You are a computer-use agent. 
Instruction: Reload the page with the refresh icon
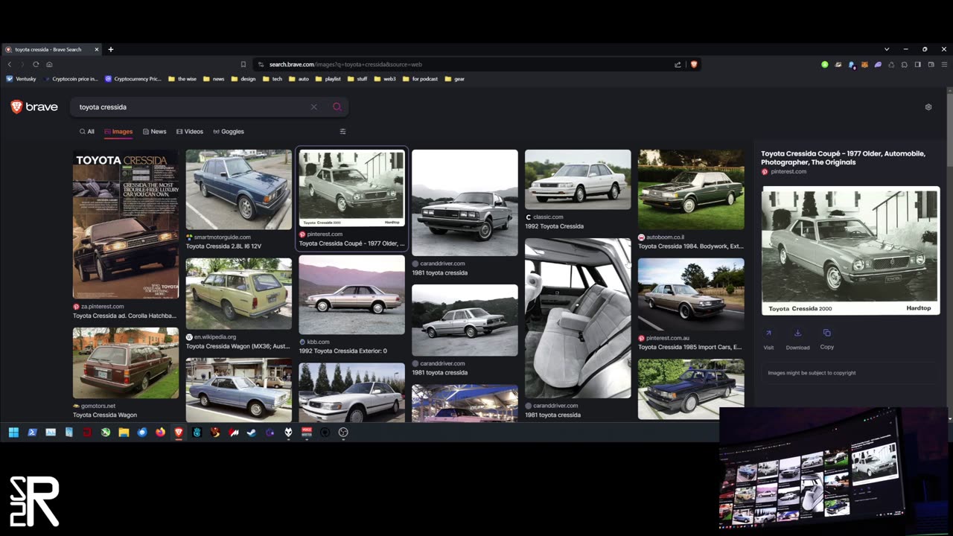click(x=35, y=65)
